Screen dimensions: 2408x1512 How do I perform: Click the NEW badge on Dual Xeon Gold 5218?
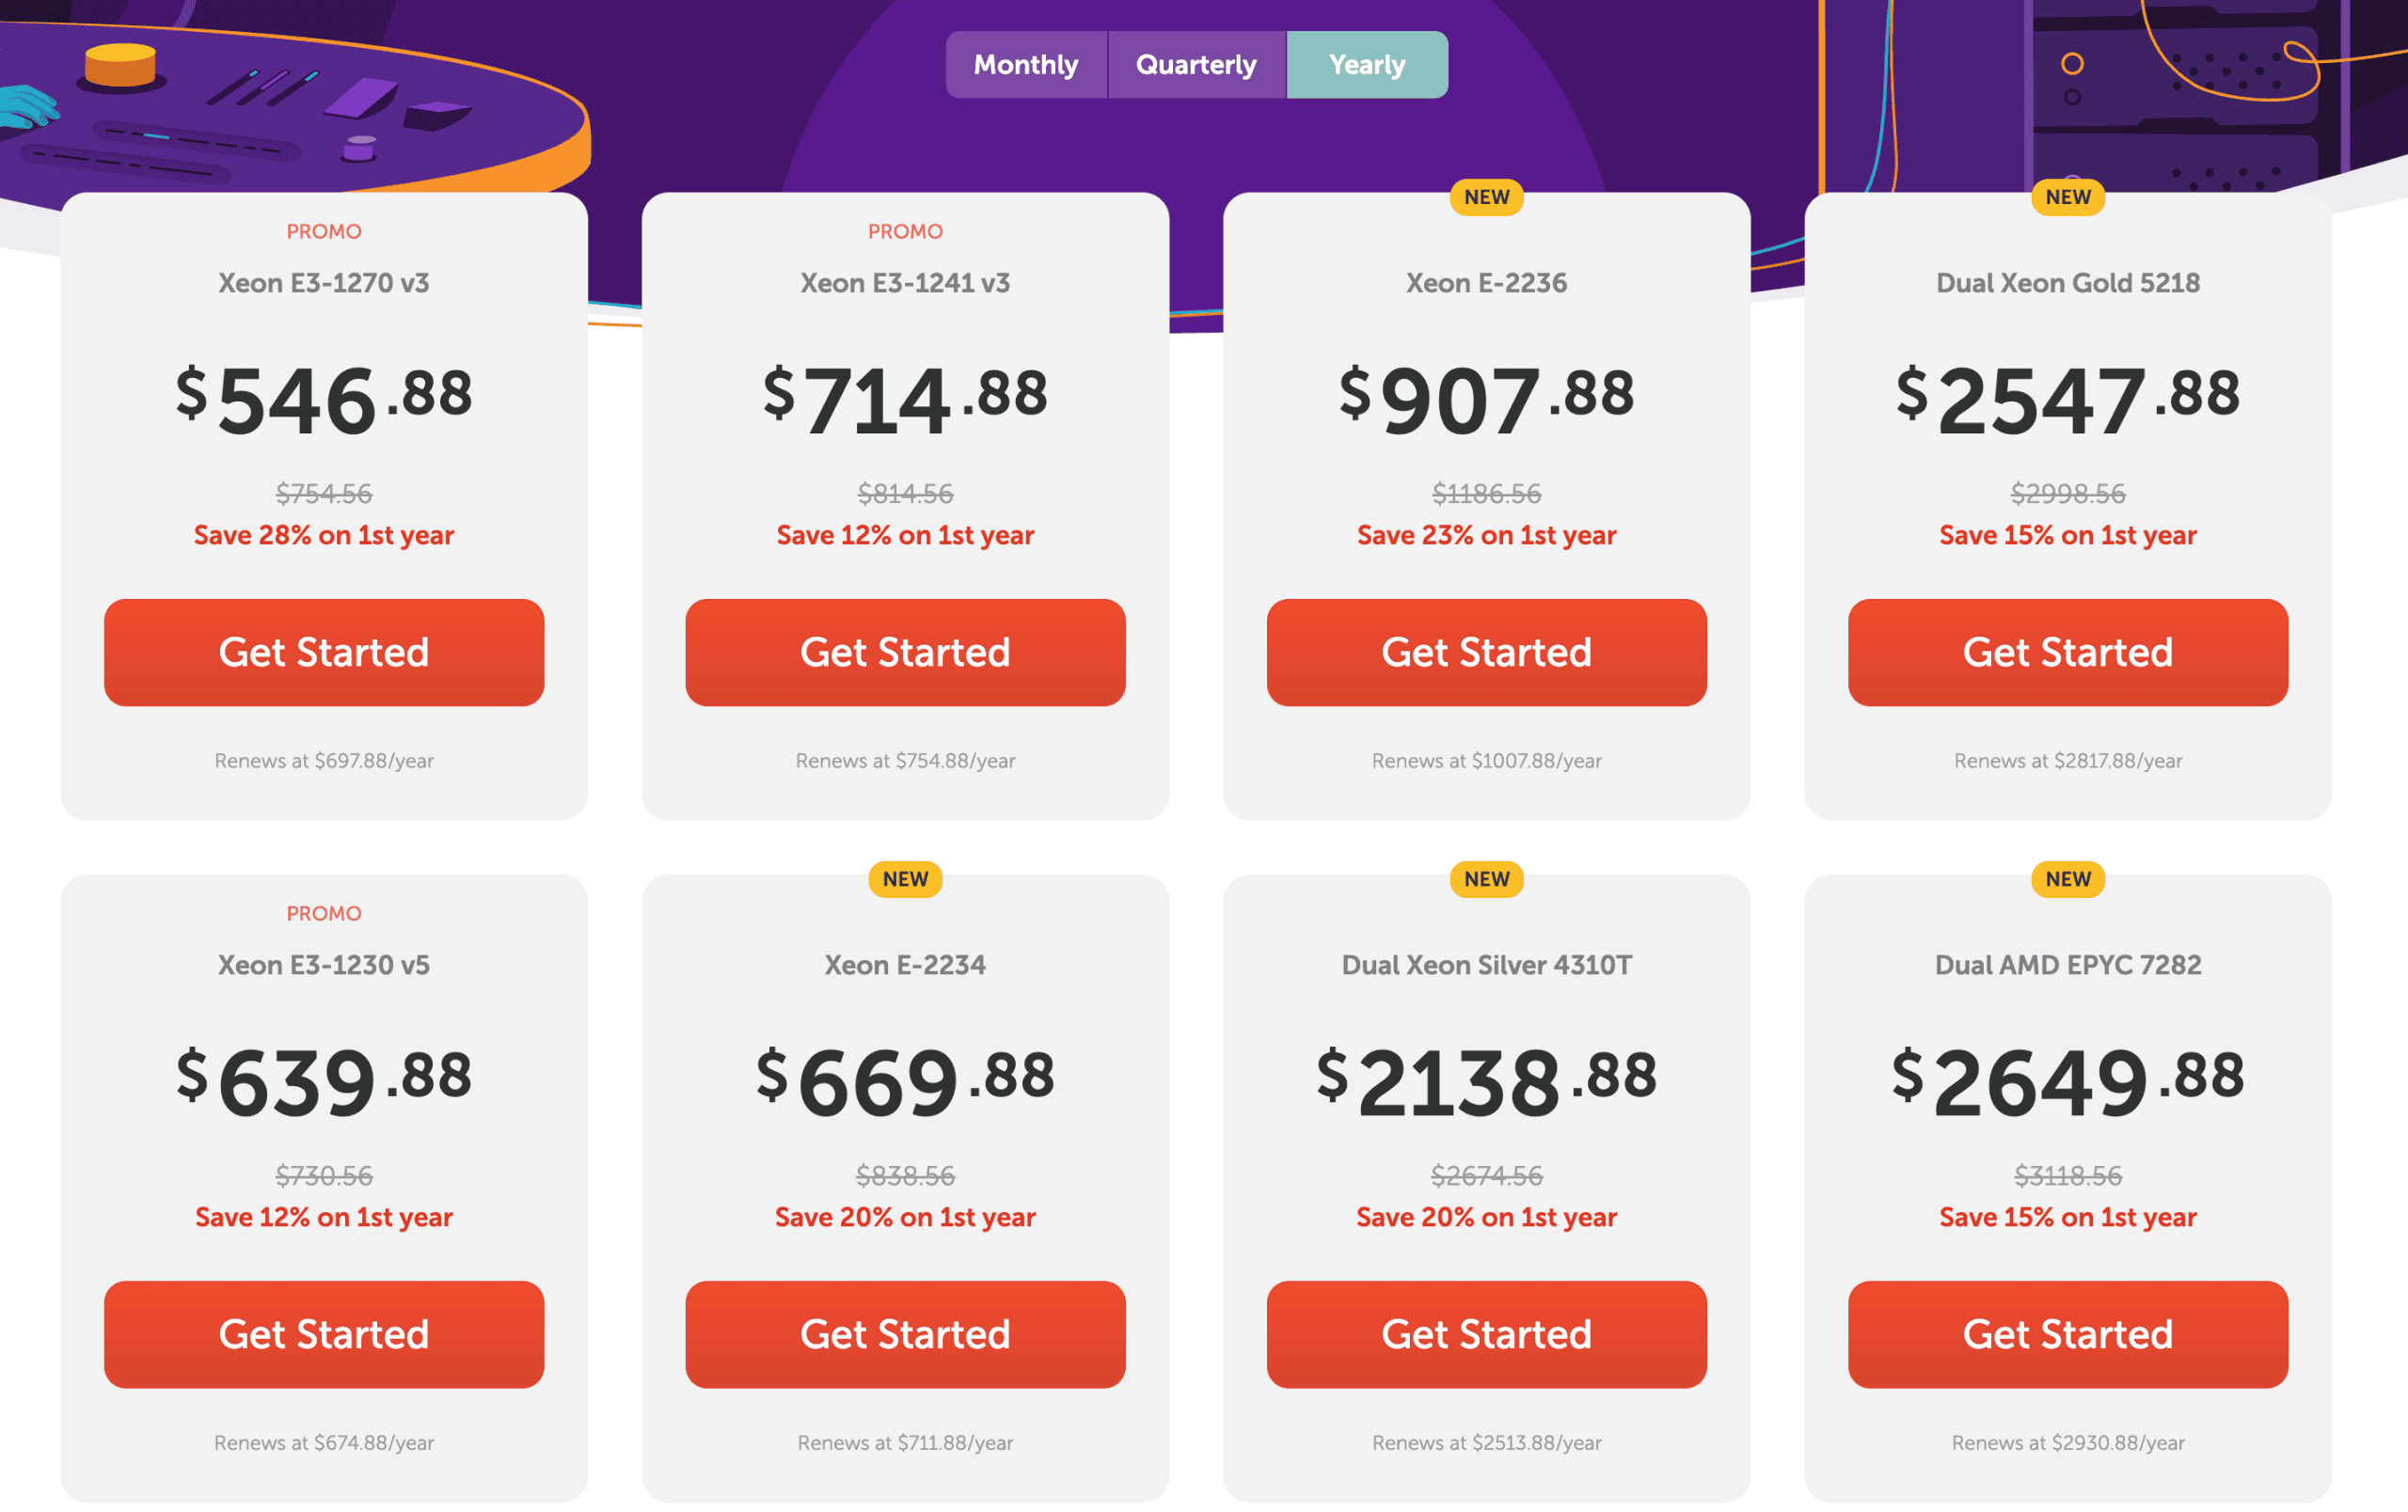point(2067,197)
